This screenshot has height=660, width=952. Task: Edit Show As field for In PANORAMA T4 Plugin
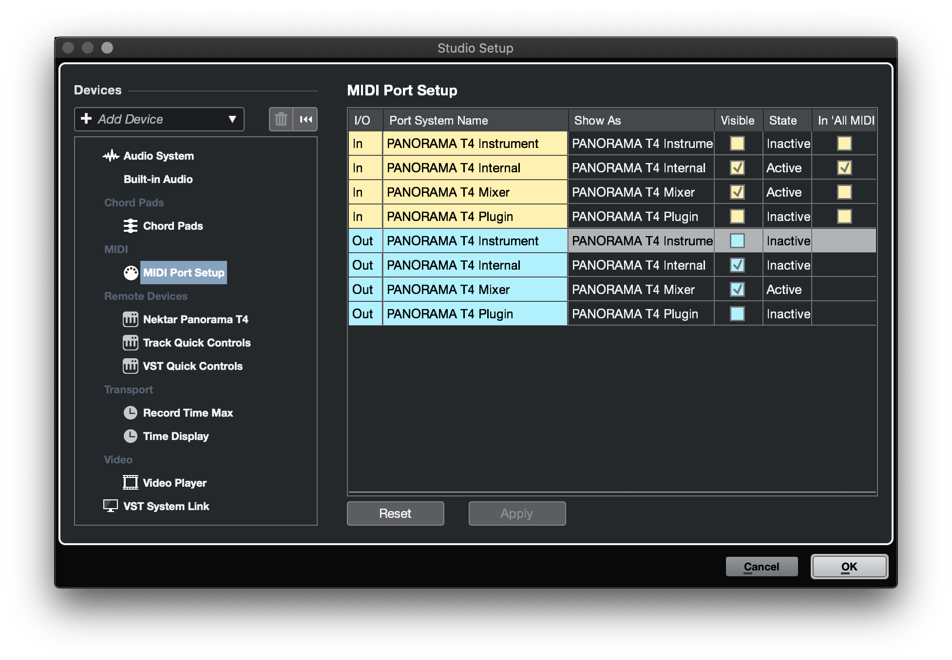tap(640, 217)
